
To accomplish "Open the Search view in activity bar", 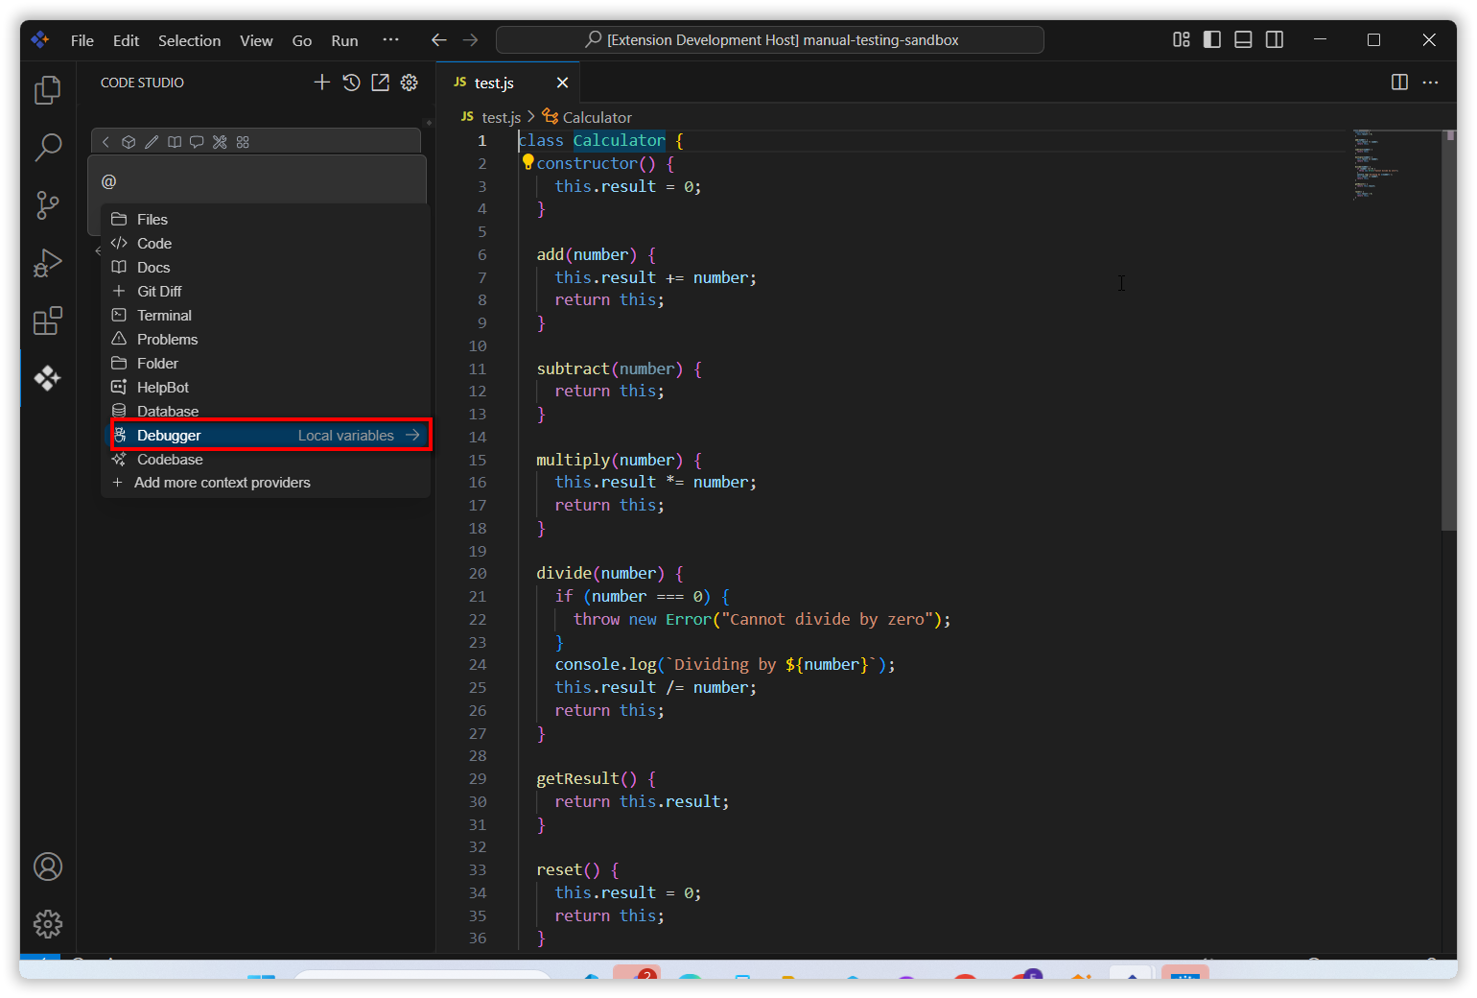I will coord(48,147).
